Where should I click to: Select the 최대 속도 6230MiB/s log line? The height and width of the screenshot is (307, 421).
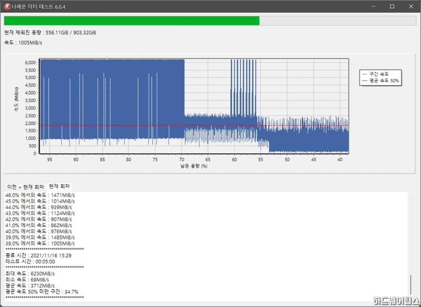[30, 274]
